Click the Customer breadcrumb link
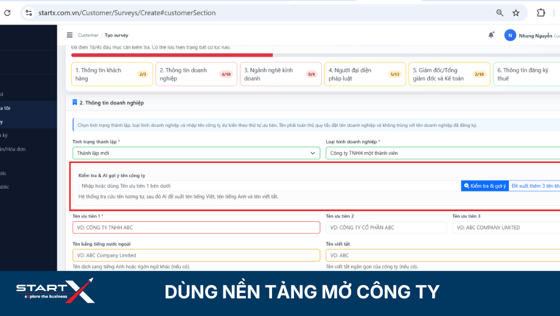560x316 pixels. tap(88, 35)
